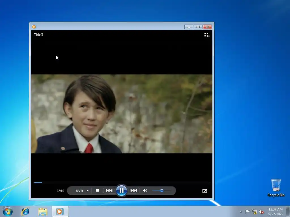Open the taskbar clock and date
This screenshot has width=290, height=217.
276,212
